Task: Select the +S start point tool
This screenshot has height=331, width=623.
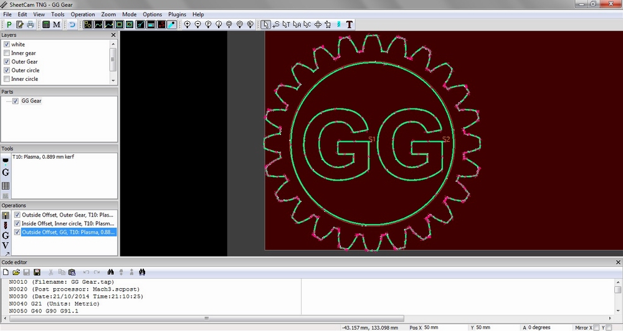Action: [276, 25]
